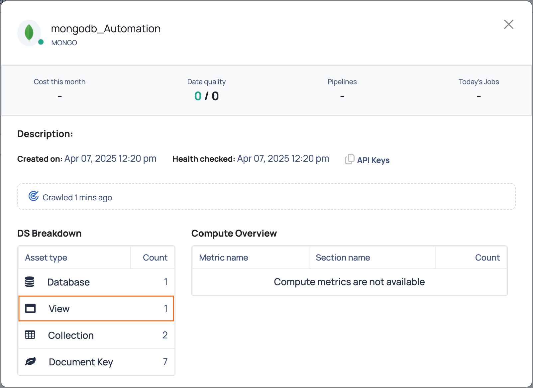Viewport: 533px width, 388px height.
Task: Click the Pipelines label
Action: [x=342, y=82]
